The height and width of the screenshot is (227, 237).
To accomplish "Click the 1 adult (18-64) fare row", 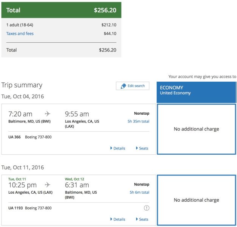I will point(61,25).
